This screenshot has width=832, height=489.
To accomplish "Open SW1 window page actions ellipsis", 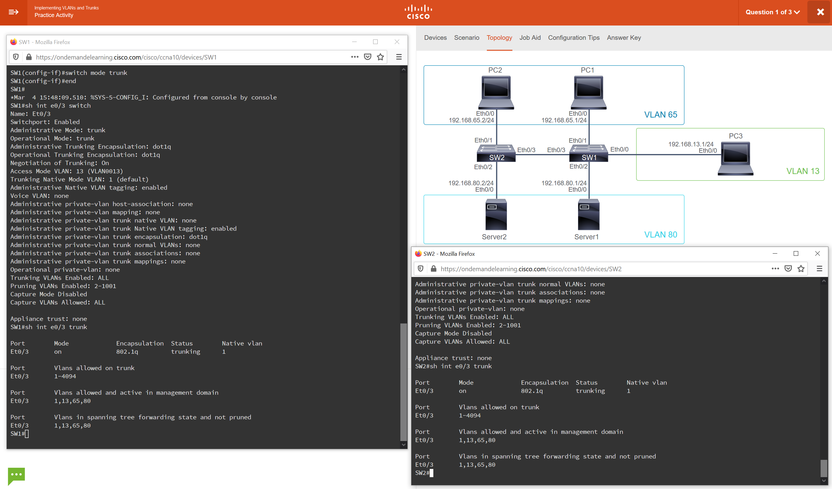I will [355, 57].
